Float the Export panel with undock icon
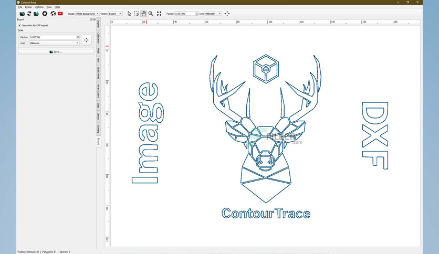Viewport: 439px width, 254px height. [91, 19]
